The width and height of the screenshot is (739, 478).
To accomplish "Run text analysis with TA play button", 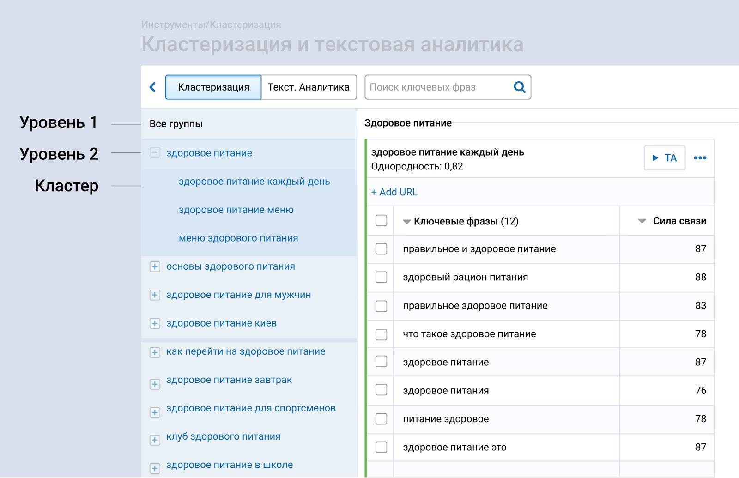I will (x=664, y=158).
